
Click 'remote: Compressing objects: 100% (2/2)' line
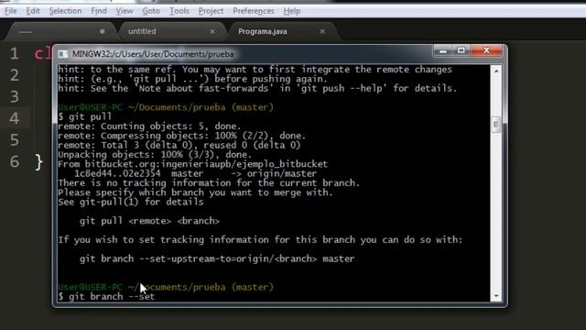point(182,136)
